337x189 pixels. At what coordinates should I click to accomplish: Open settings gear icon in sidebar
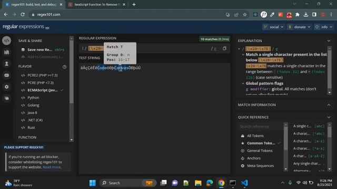[7, 87]
